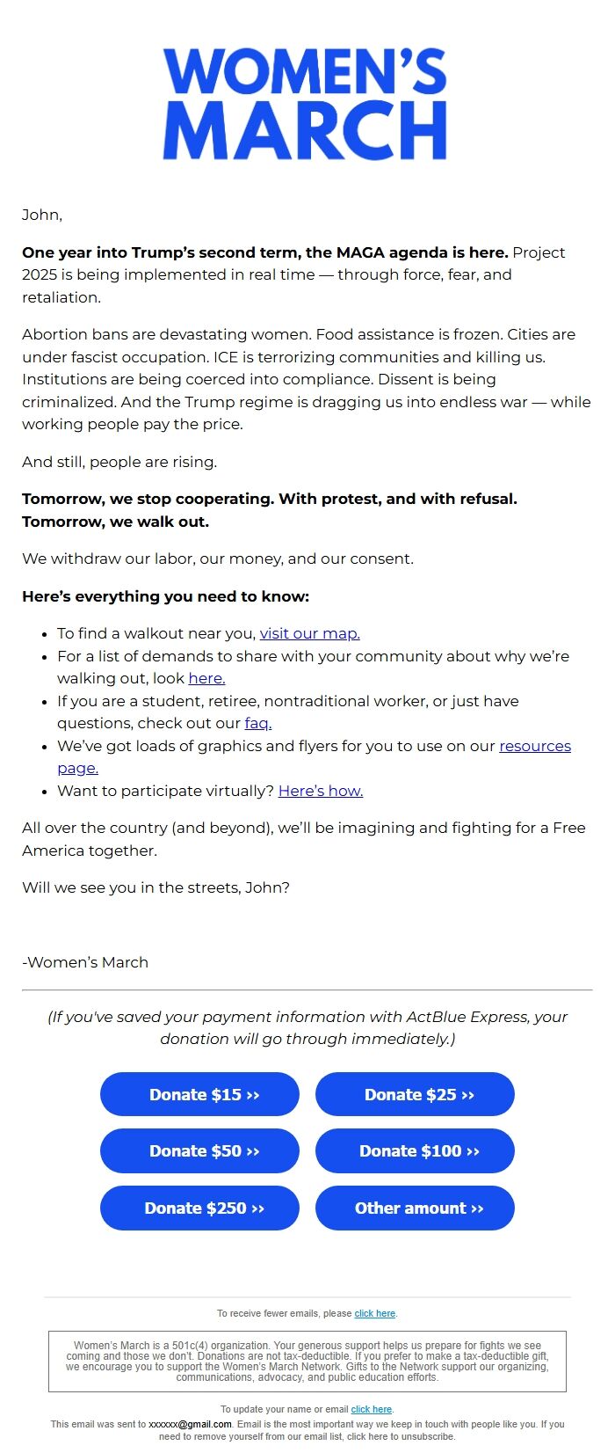Open the walkout map via 'visit our map'

pyautogui.click(x=309, y=633)
